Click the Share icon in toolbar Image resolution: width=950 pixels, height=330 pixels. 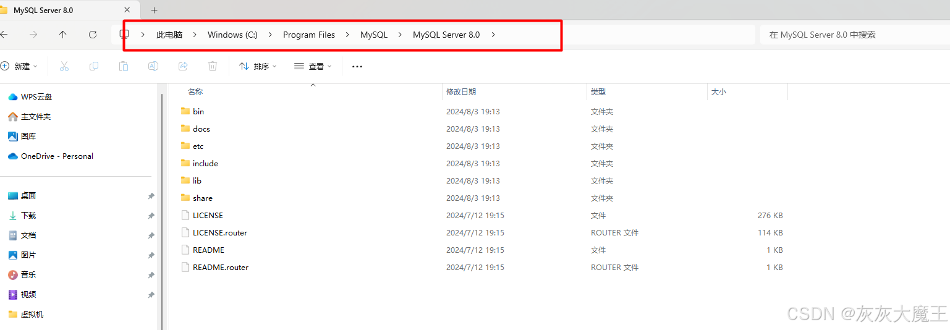pyautogui.click(x=183, y=66)
